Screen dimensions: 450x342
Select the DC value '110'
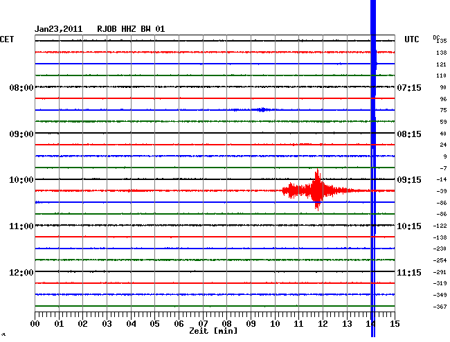tap(442, 75)
